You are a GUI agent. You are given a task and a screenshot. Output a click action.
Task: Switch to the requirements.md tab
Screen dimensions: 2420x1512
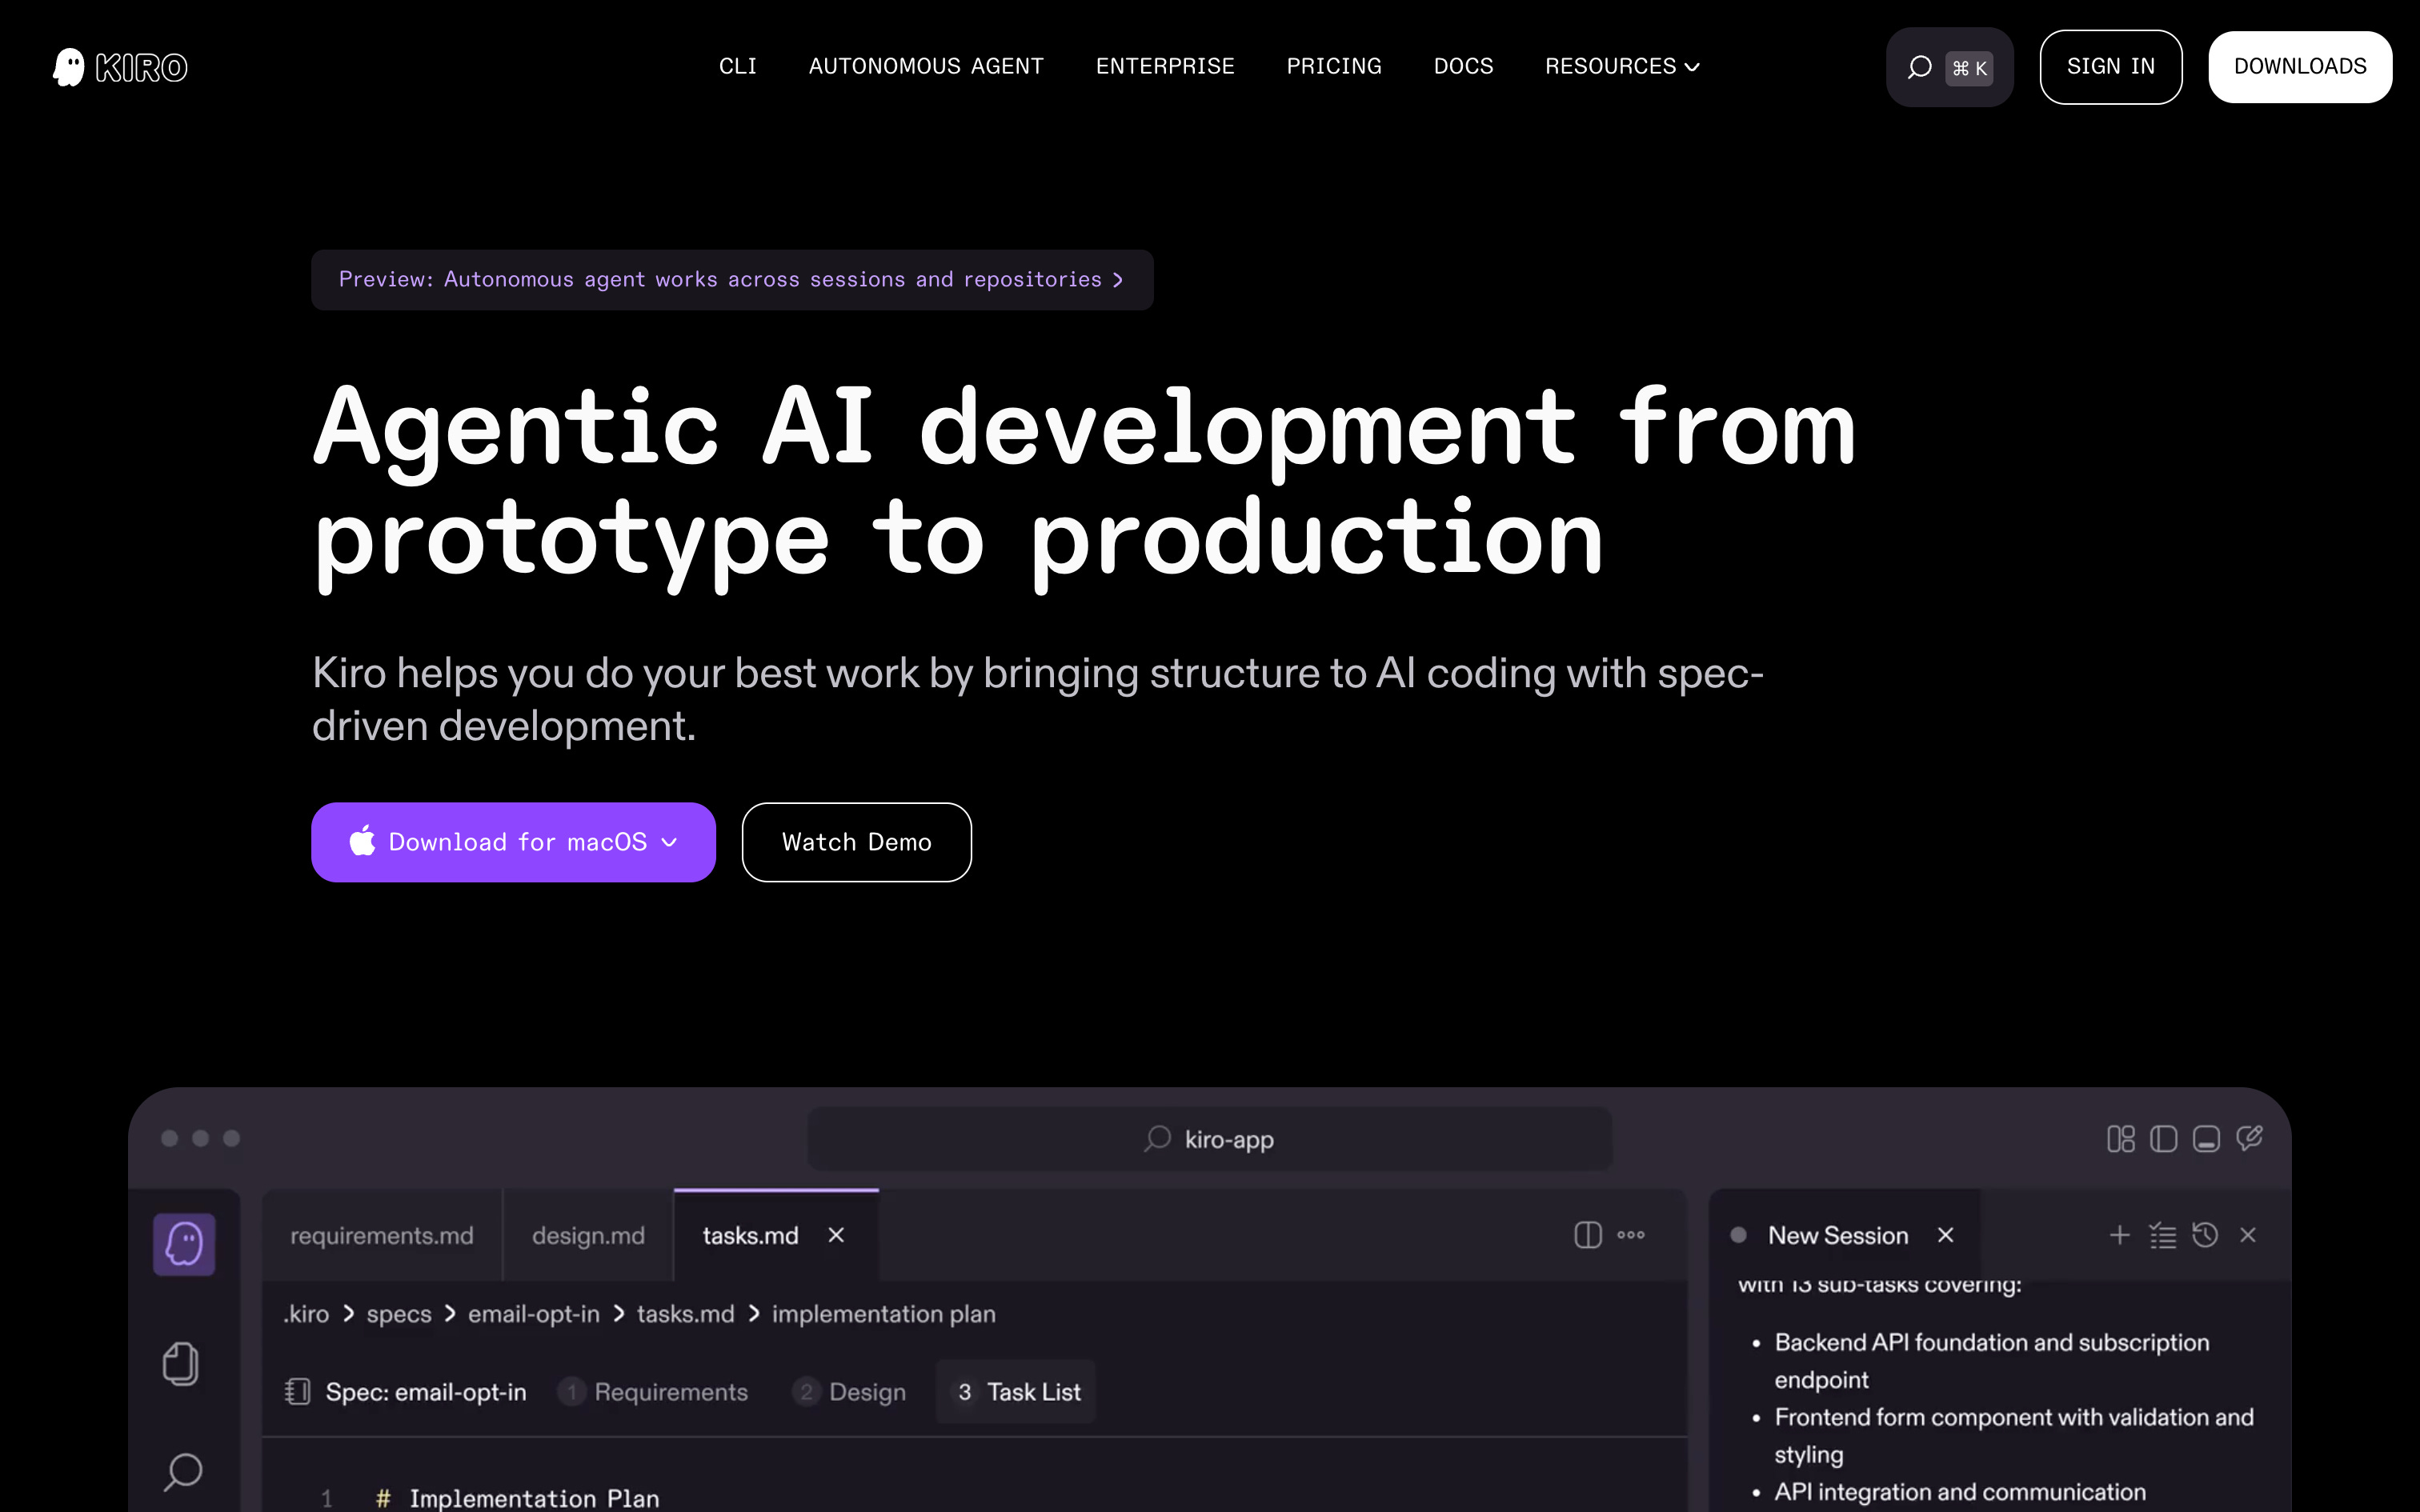tap(382, 1236)
